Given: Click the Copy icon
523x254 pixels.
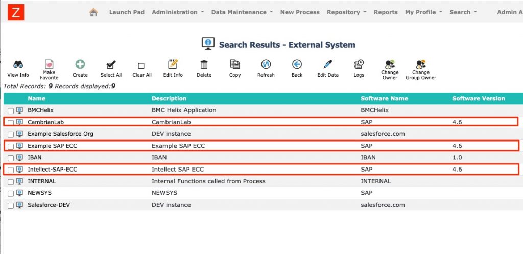Looking at the screenshot, I should pyautogui.click(x=235, y=64).
